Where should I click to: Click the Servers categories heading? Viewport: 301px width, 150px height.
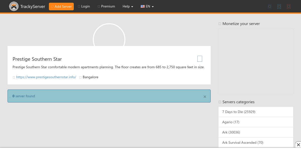[239, 102]
